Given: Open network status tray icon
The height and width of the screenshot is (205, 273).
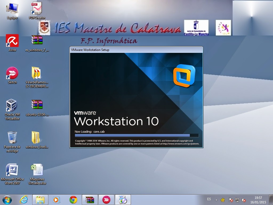Looking at the screenshot, I should (237, 200).
